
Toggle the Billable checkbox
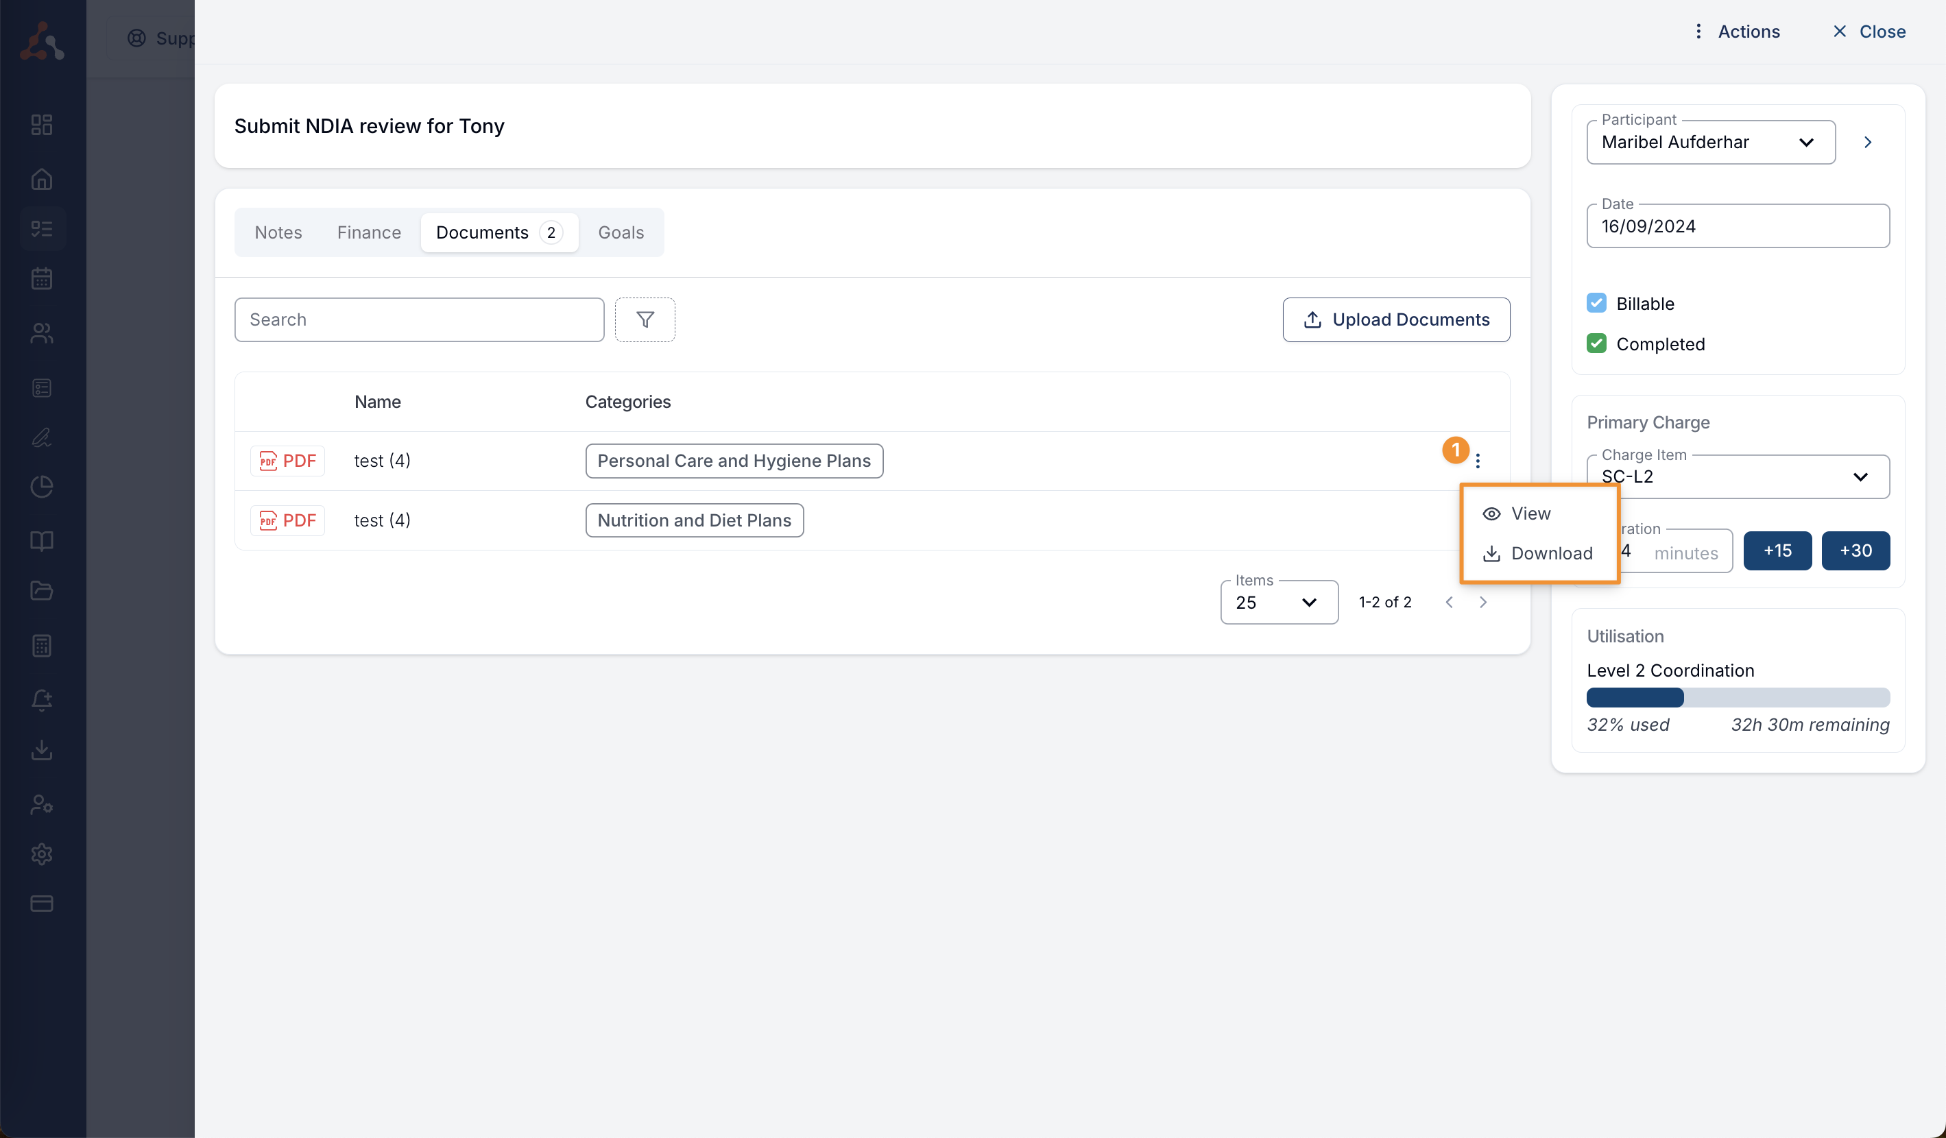tap(1596, 302)
